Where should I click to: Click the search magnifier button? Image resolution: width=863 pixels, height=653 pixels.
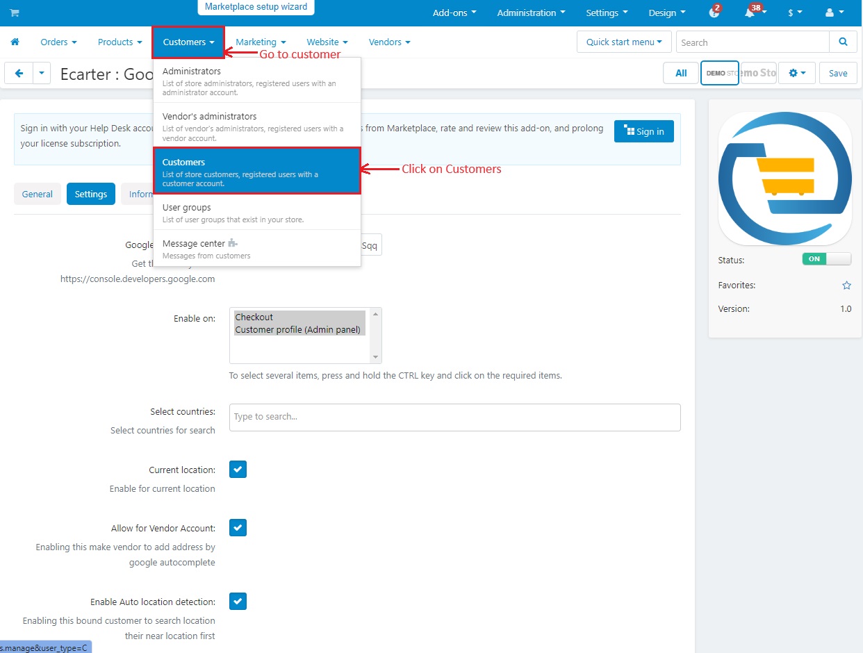coord(843,42)
